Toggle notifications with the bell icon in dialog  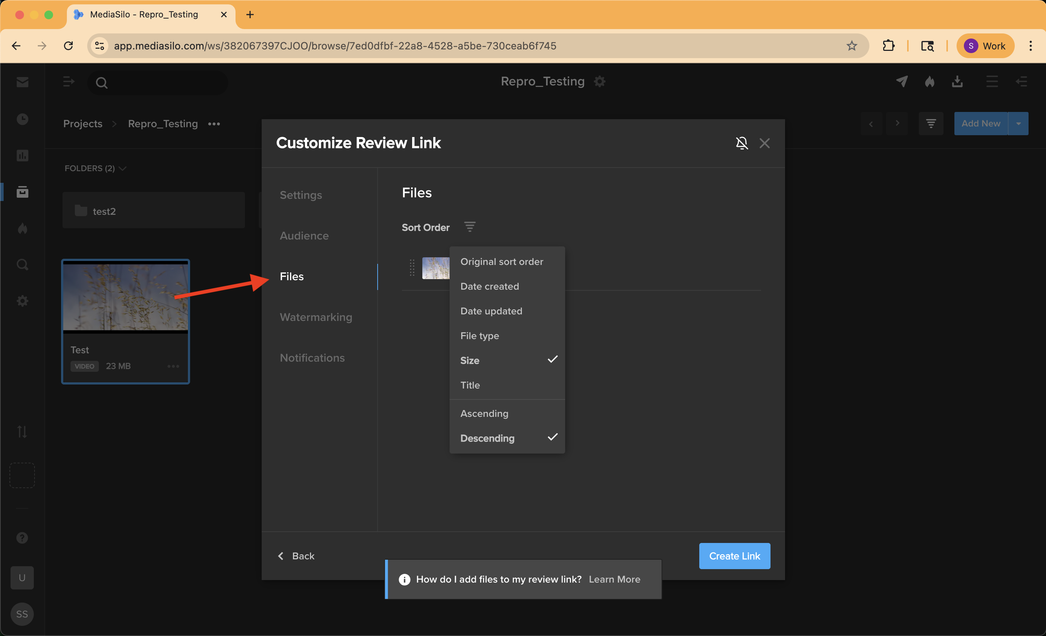(742, 143)
